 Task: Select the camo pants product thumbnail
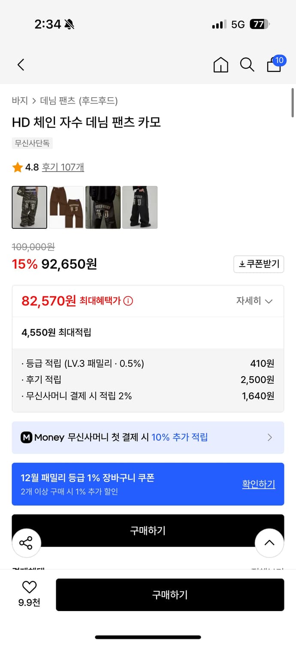[29, 207]
